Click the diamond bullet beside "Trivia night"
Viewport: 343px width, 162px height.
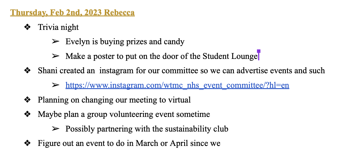(28, 27)
